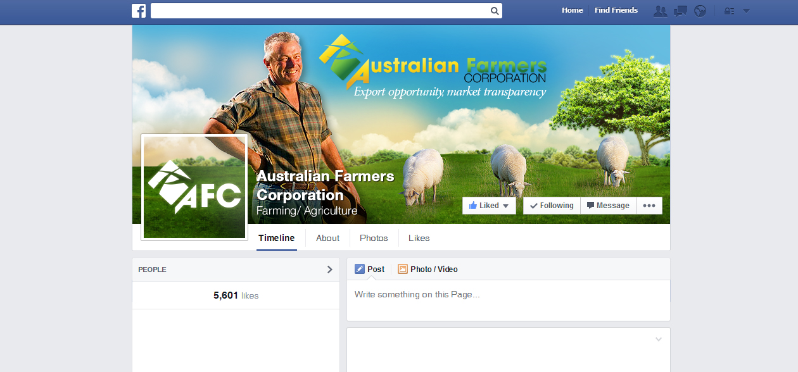Expand the People section chevron
This screenshot has width=798, height=372.
(329, 270)
